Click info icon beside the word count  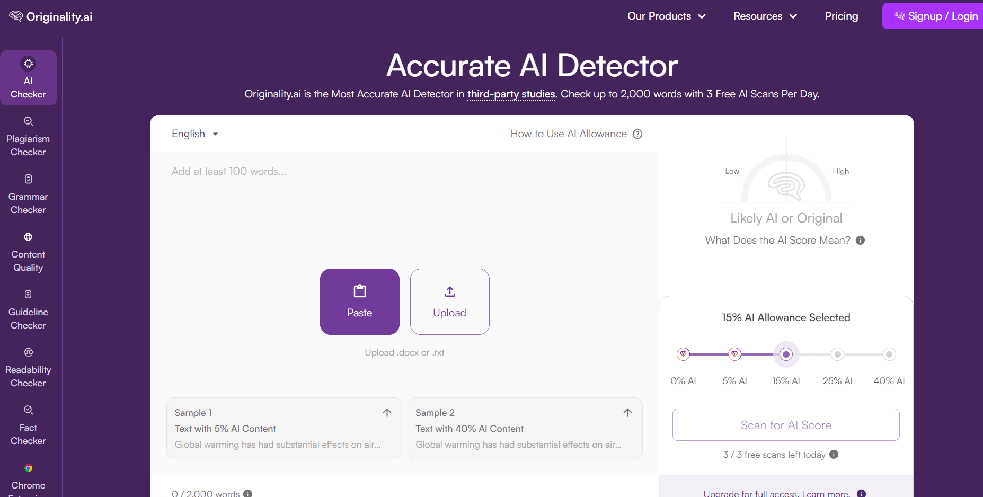247,493
